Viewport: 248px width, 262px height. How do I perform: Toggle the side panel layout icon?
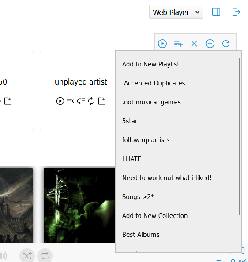point(216,12)
